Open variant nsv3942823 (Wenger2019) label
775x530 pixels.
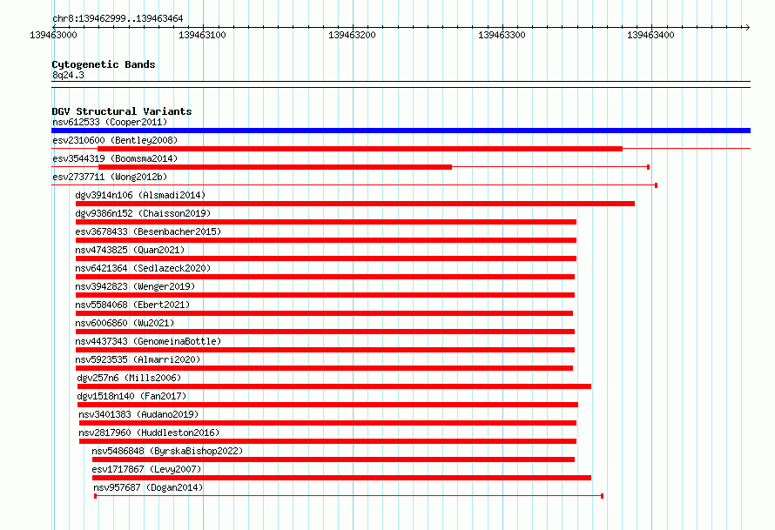point(135,286)
